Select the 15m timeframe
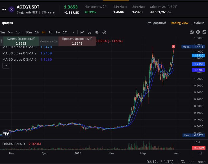 tap(19, 32)
